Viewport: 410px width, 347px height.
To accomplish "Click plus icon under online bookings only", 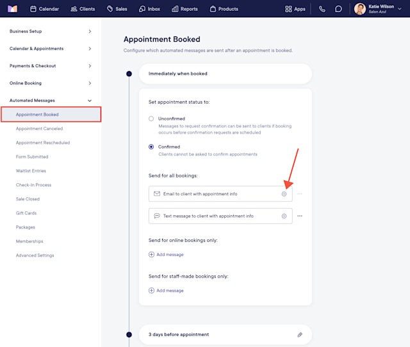I will (151, 255).
